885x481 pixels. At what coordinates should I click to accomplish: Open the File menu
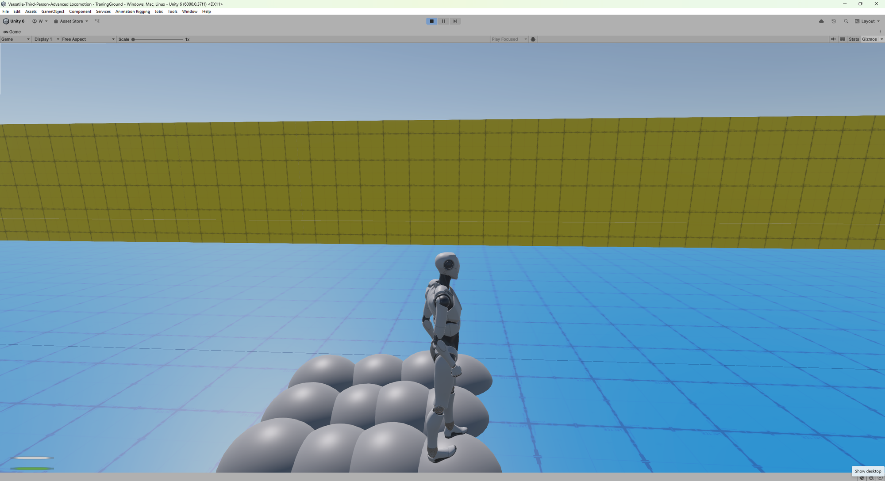pyautogui.click(x=5, y=11)
